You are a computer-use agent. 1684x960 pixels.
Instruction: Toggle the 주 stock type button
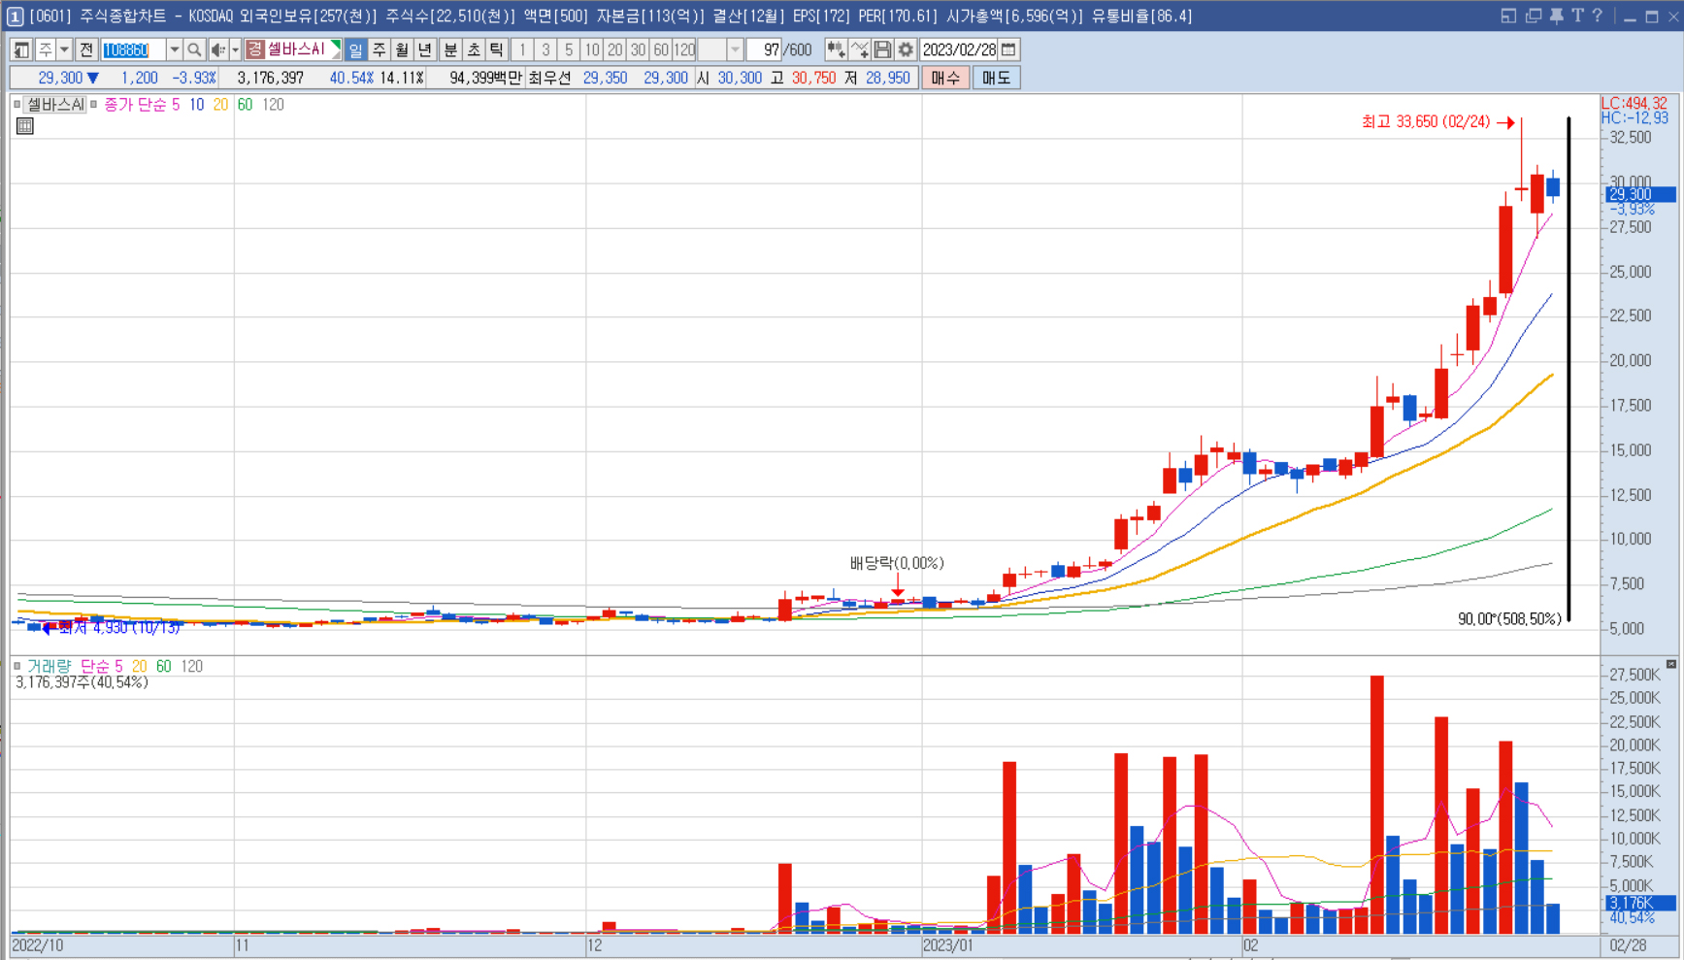(46, 50)
